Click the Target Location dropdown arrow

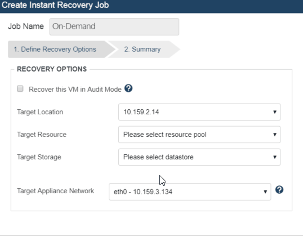coord(275,112)
